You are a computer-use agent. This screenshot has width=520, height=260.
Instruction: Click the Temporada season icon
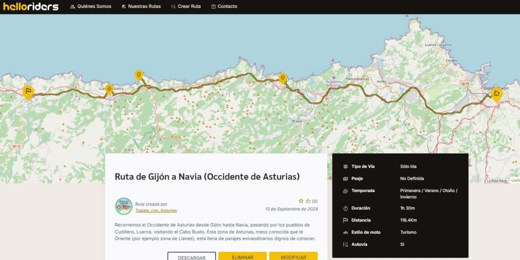click(x=345, y=191)
